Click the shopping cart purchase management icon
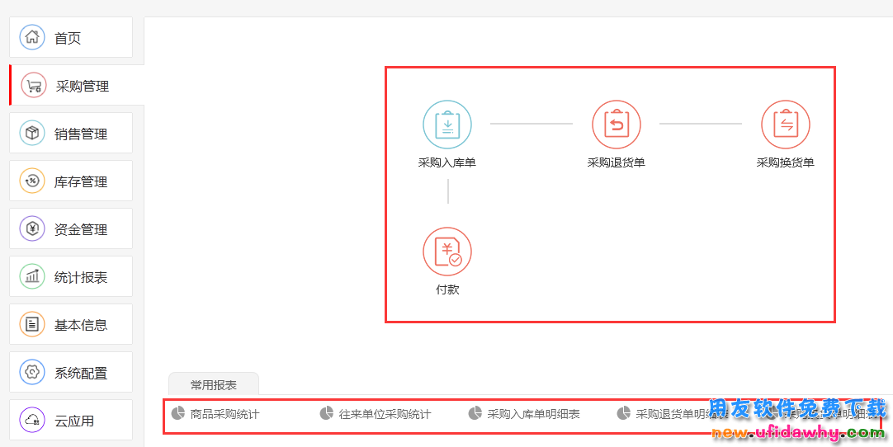 pyautogui.click(x=33, y=86)
